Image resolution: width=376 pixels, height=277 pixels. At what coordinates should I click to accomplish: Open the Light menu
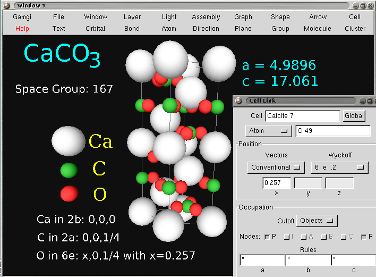coord(169,17)
